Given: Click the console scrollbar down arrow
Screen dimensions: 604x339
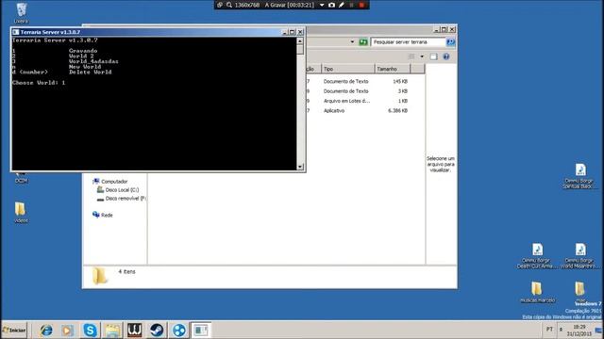Looking at the screenshot, I should click(x=300, y=167).
